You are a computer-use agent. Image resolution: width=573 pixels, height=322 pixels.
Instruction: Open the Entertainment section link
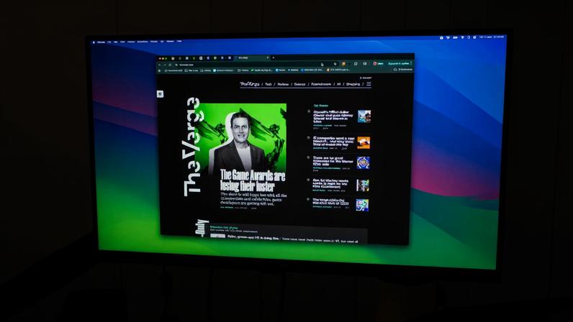(321, 84)
